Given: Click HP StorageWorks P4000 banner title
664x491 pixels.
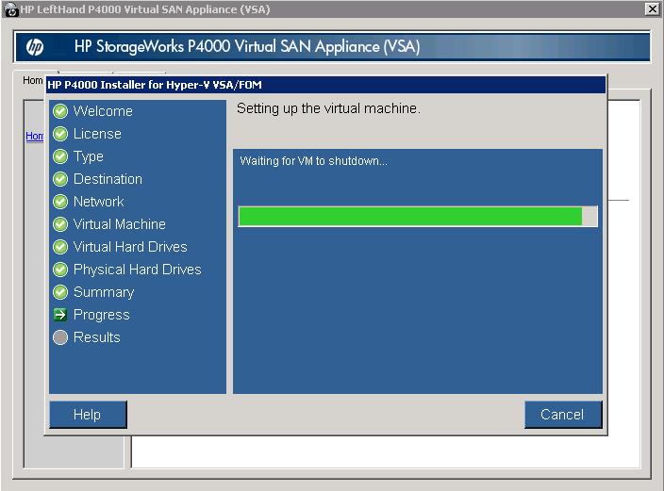Looking at the screenshot, I should coord(247,46).
